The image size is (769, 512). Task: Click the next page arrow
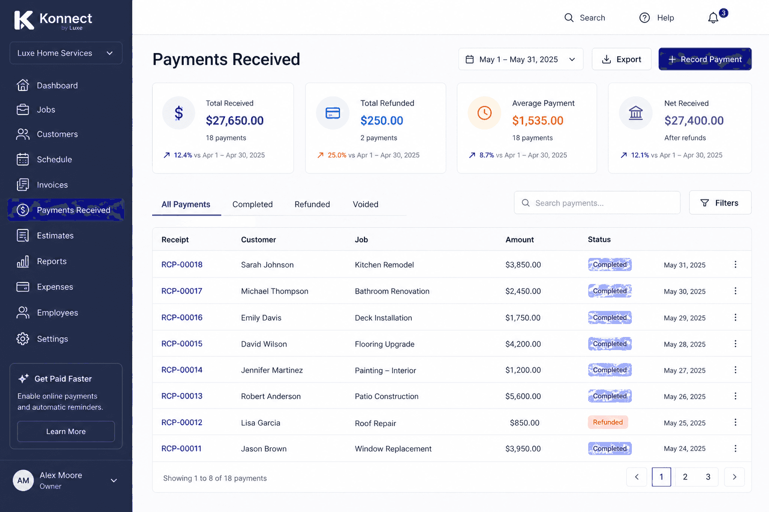coord(734,477)
